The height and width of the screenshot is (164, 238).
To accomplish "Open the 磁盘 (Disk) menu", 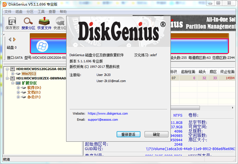I will tap(19, 12).
